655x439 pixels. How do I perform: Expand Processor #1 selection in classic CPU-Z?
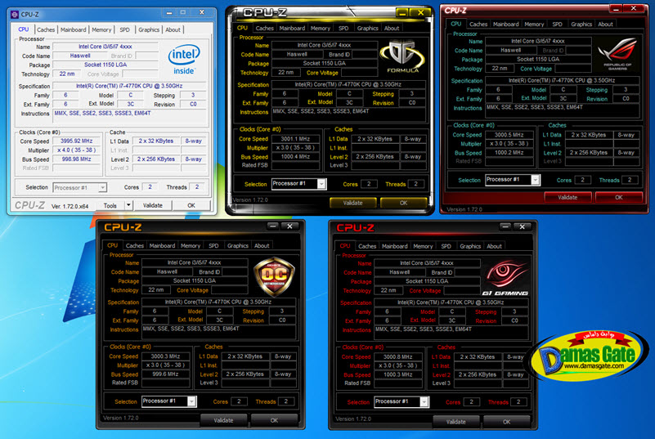(x=102, y=187)
